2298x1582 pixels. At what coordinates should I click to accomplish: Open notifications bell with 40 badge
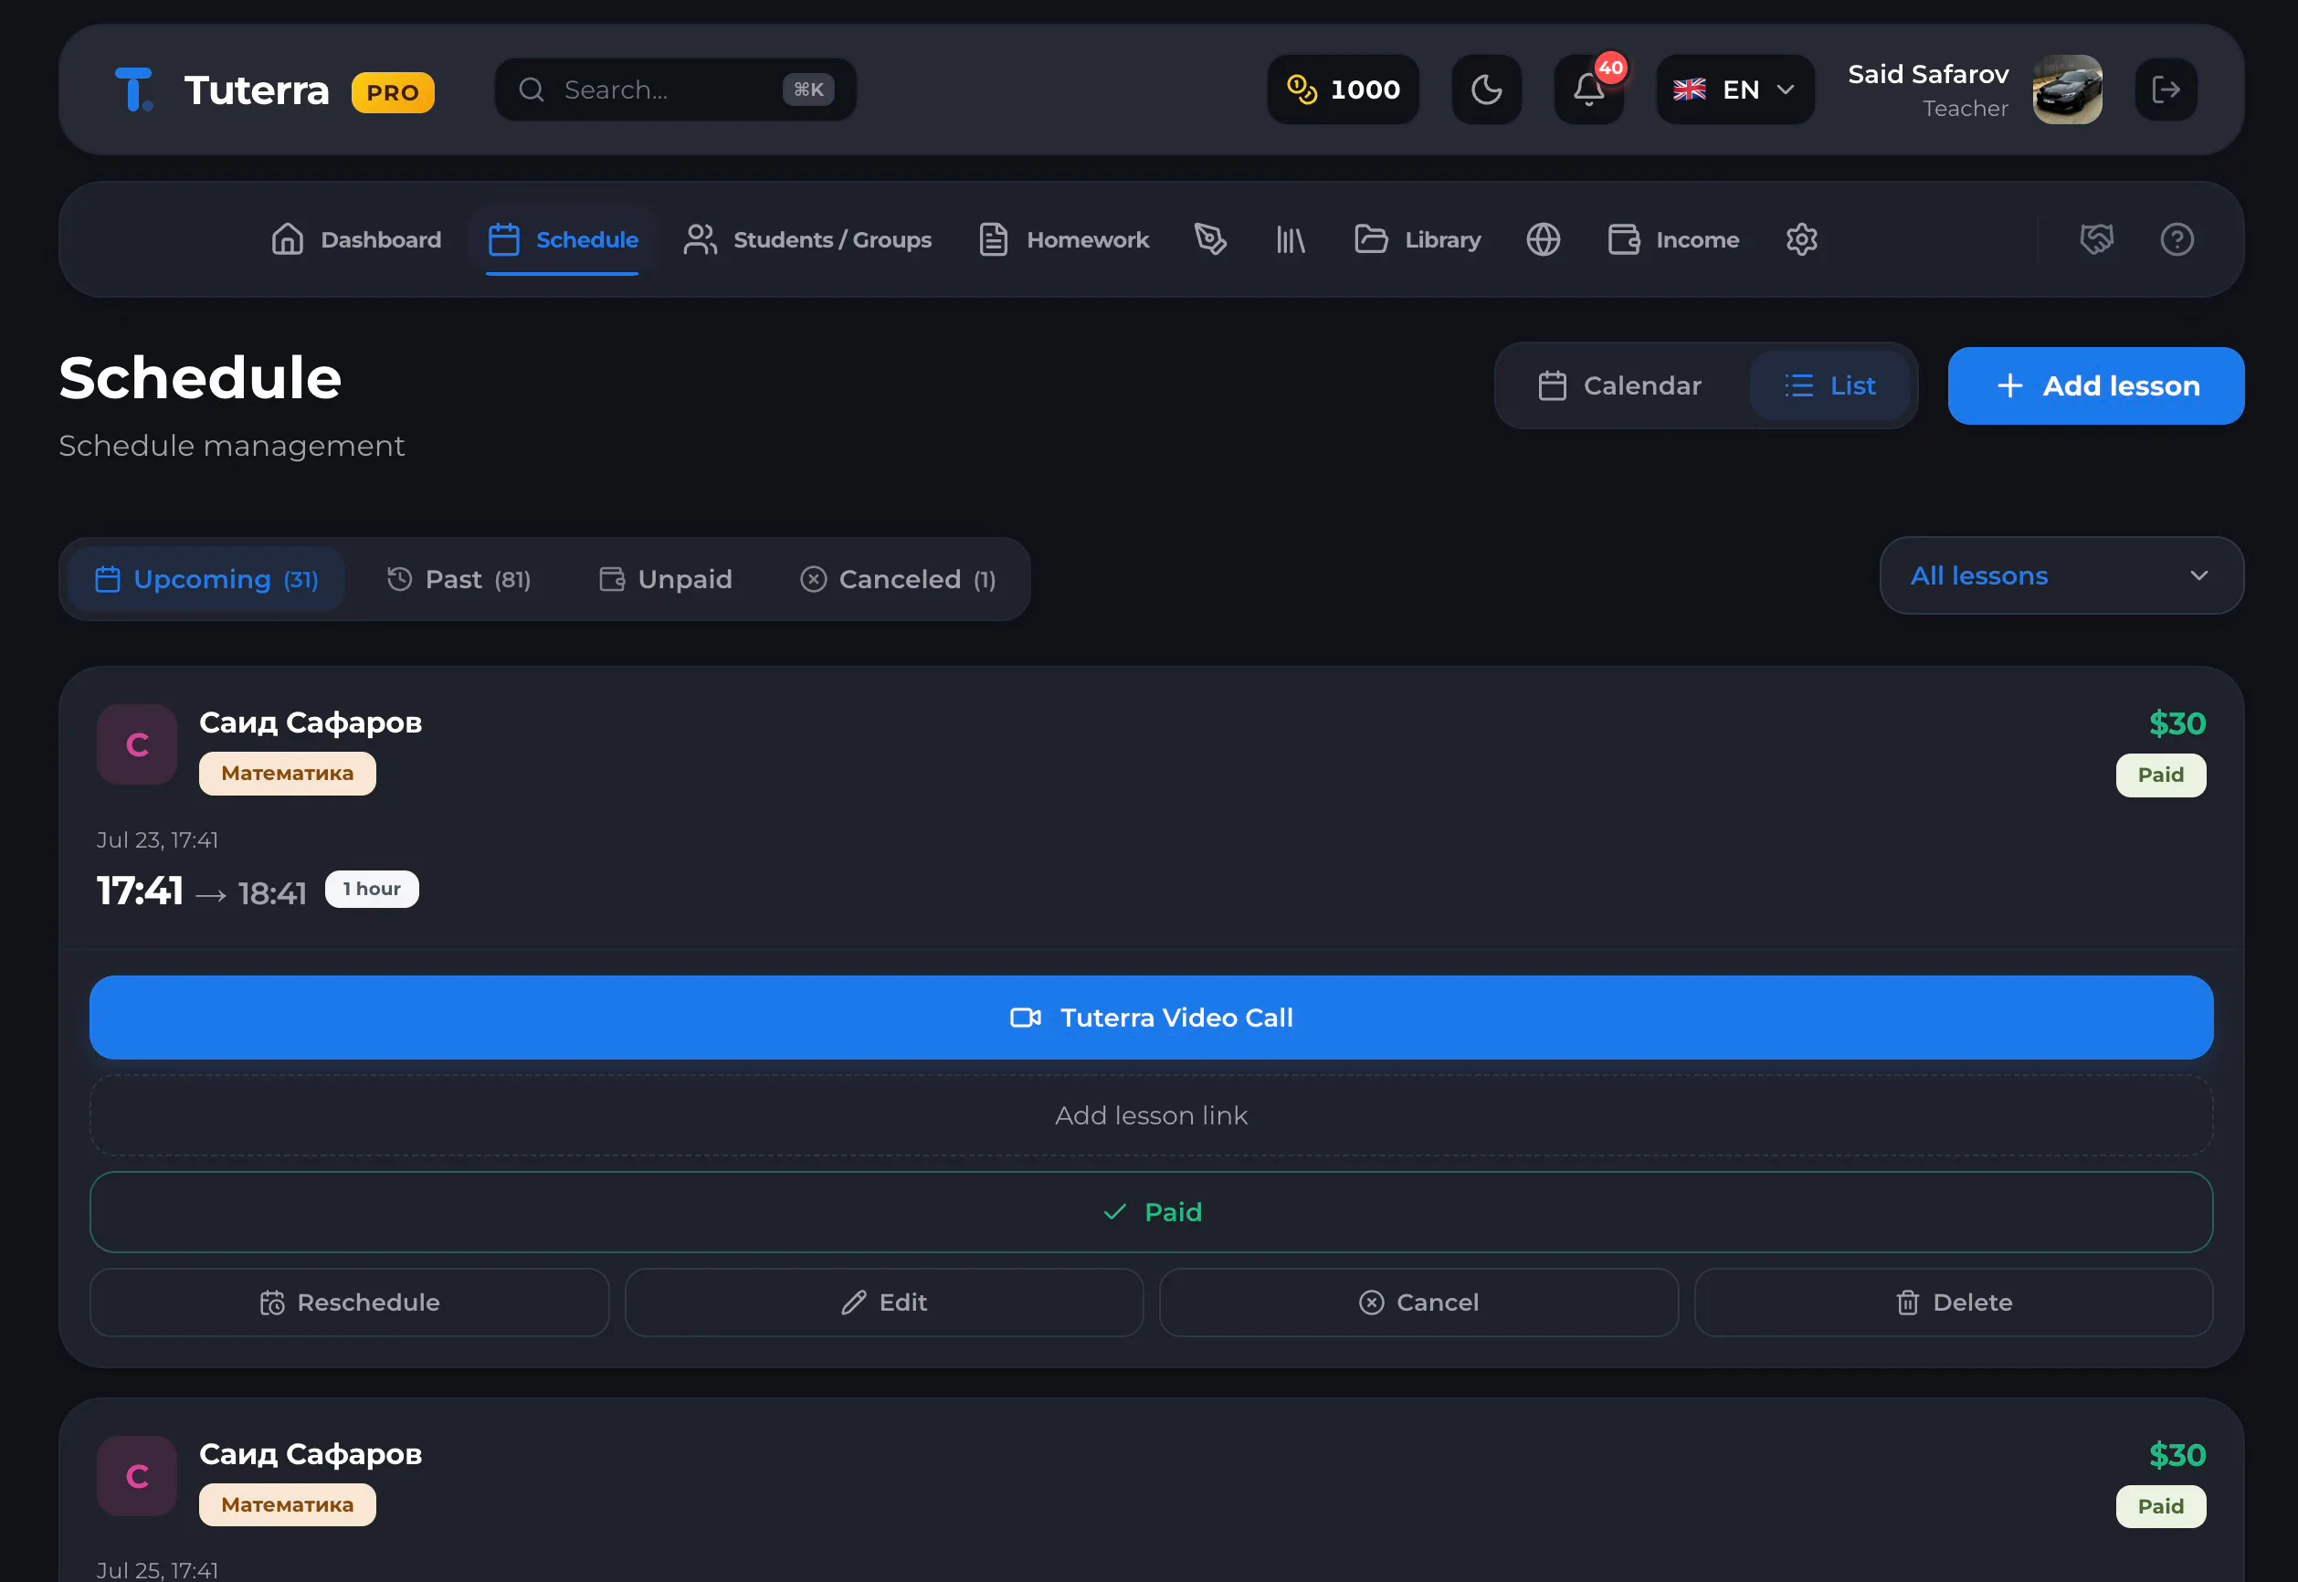pyautogui.click(x=1589, y=90)
